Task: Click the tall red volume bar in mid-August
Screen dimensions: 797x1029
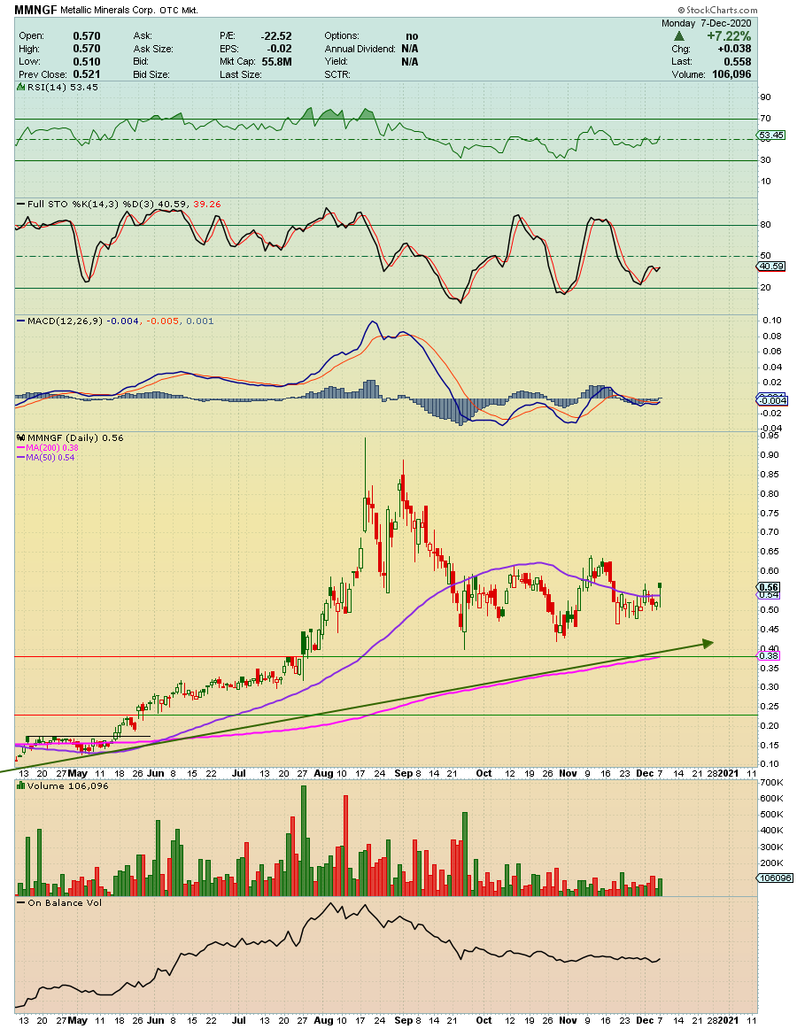Action: (x=345, y=845)
